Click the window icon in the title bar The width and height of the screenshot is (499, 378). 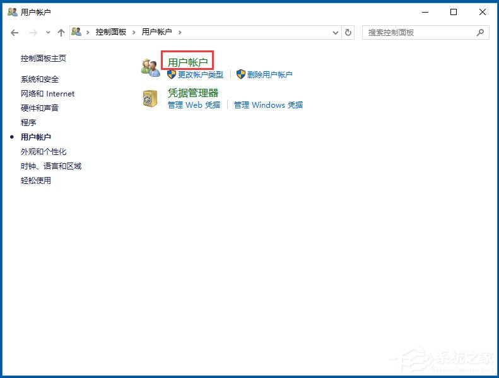pyautogui.click(x=12, y=12)
